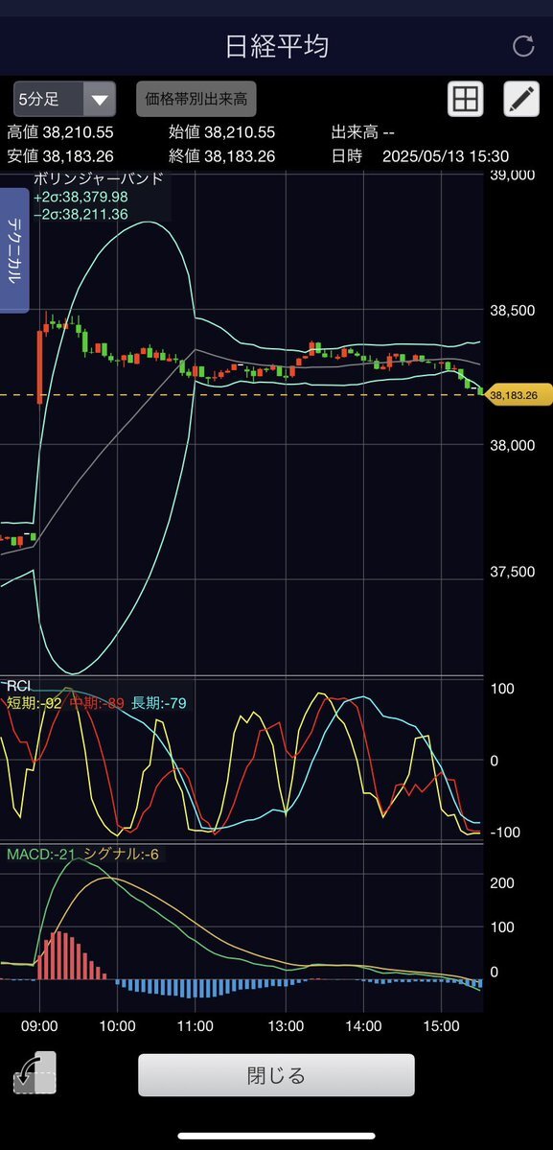Tap the 11:00 time axis label
The image size is (553, 1150).
coord(195,1025)
